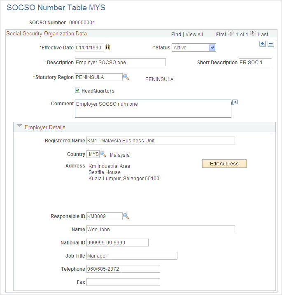Focus the Statutory Region input
Image resolution: width=282 pixels, height=295 pixels.
pos(99,77)
